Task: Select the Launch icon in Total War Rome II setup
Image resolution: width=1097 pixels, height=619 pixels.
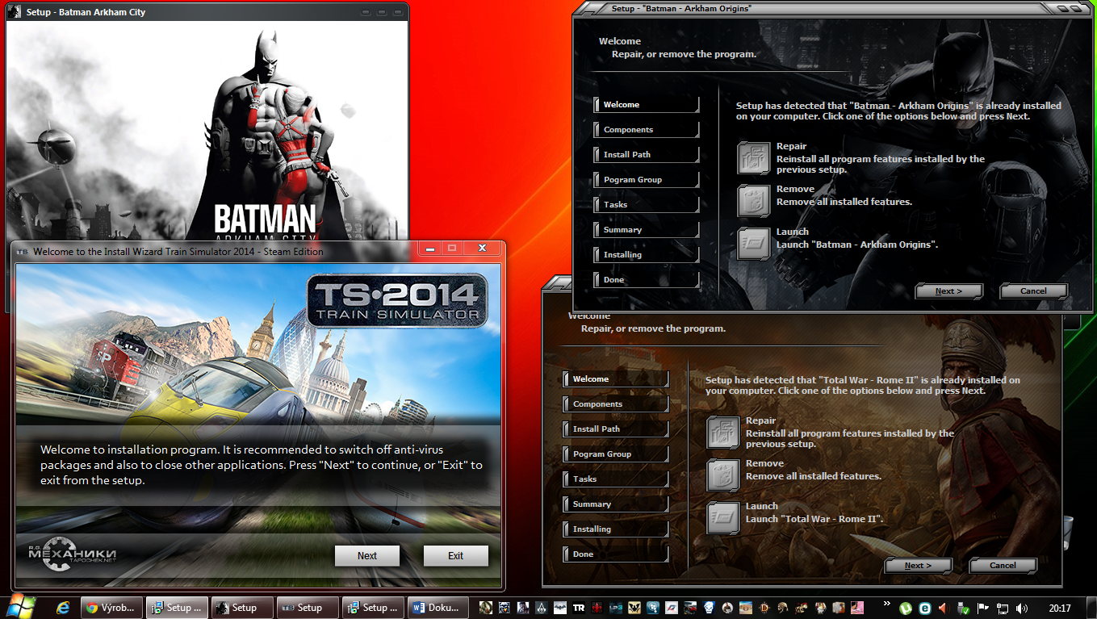Action: [722, 518]
